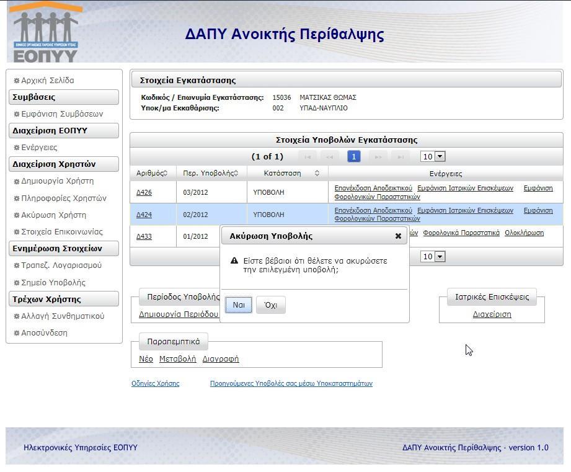Open bottom rows-per-page dropdown
Viewport: 571px width, 472px height.
pyautogui.click(x=433, y=257)
